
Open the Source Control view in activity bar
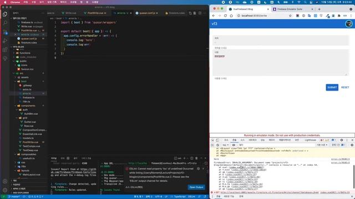[x=5, y=32]
